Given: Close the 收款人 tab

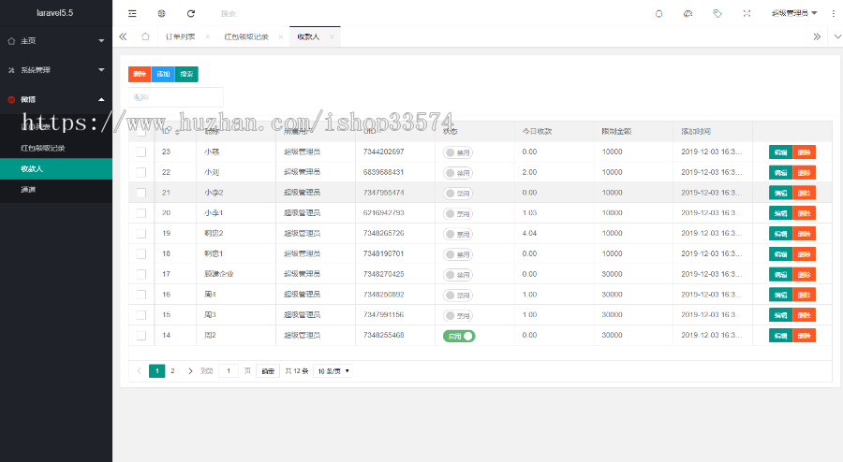Looking at the screenshot, I should pos(332,36).
